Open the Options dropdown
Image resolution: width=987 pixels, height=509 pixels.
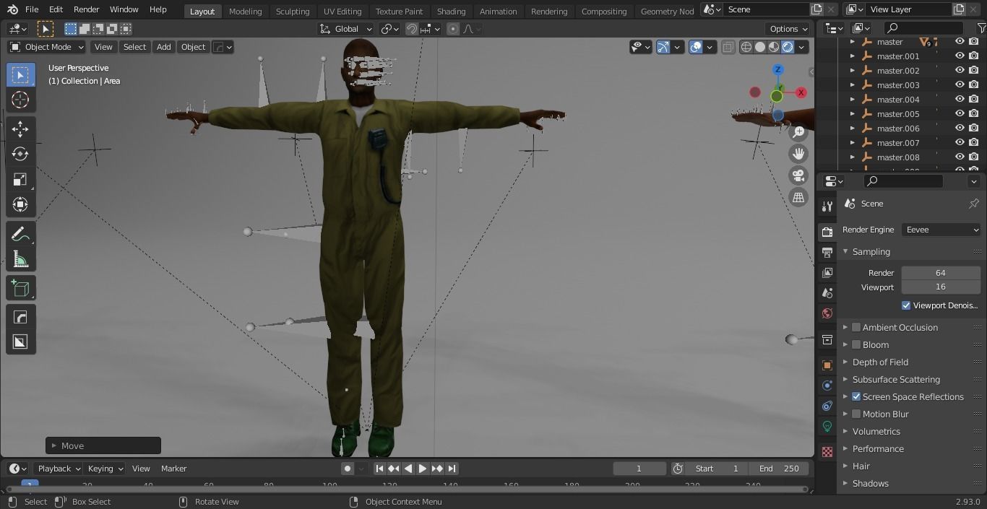click(x=788, y=29)
